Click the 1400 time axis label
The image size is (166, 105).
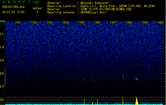click(161, 23)
